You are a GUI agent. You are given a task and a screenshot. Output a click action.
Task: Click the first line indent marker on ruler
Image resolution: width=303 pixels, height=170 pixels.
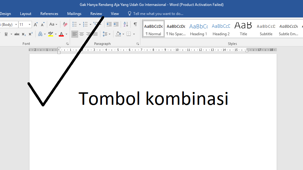[59, 48]
